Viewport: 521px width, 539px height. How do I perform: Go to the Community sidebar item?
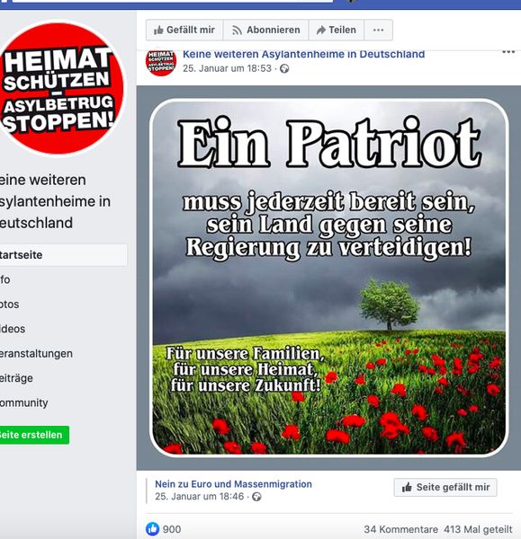23,402
